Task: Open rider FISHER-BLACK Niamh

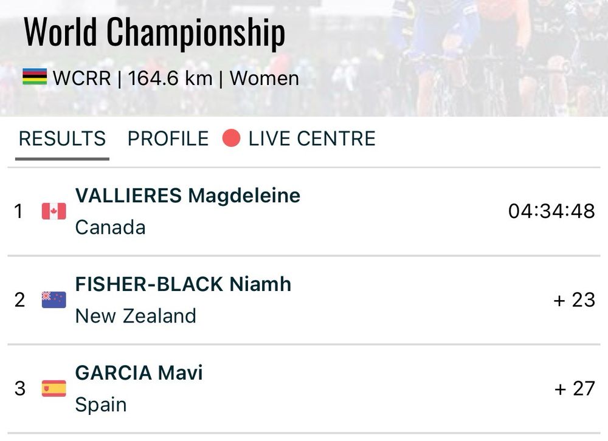Action: (x=183, y=284)
